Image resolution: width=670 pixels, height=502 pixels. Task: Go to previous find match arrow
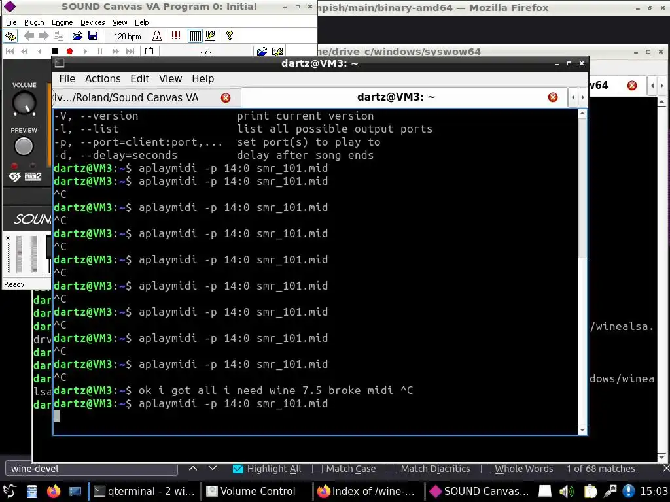point(193,469)
